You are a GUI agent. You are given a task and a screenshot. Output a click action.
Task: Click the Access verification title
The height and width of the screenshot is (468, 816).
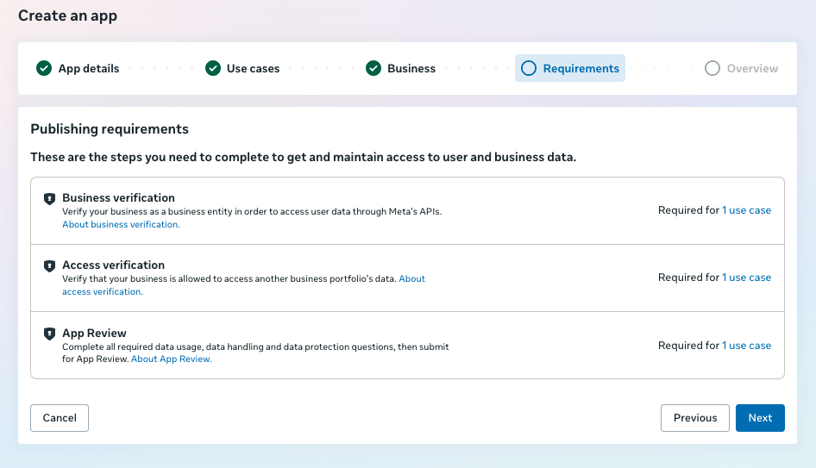click(114, 265)
